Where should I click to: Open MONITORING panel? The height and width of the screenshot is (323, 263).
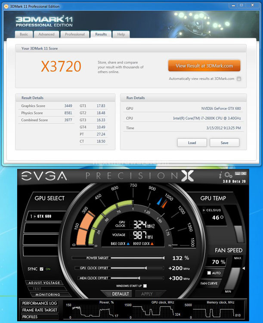48,295
